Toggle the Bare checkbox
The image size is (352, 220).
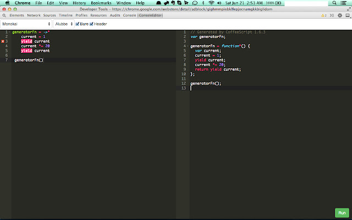click(78, 24)
